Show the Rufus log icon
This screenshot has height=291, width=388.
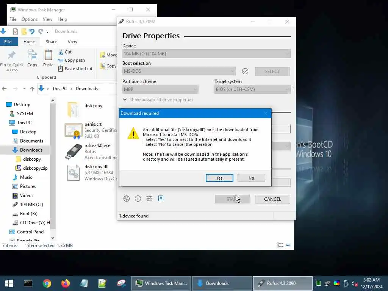(161, 199)
